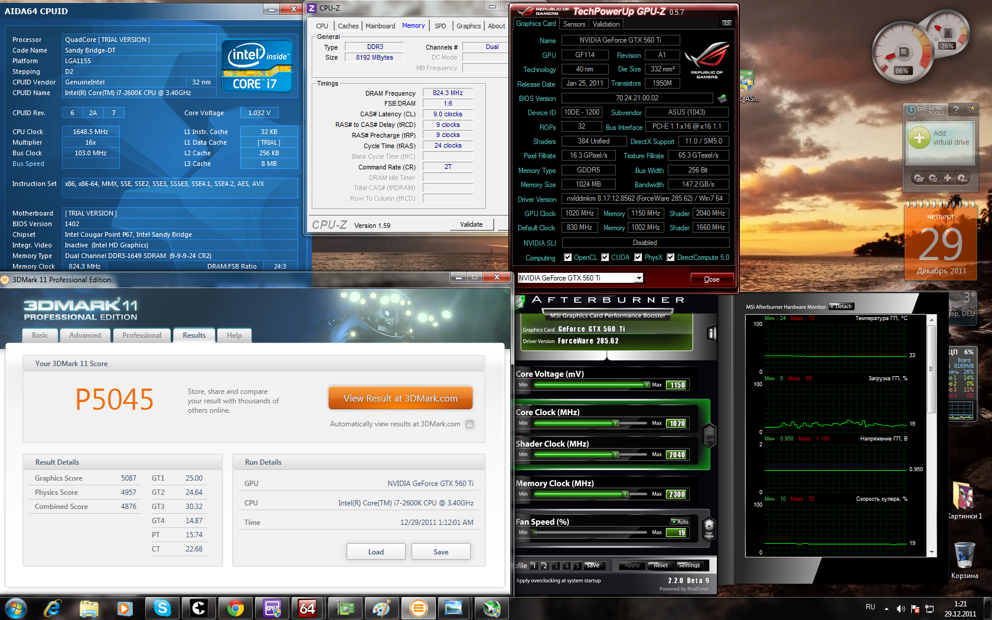
Task: Select Afterburner profile 2
Action: [544, 566]
